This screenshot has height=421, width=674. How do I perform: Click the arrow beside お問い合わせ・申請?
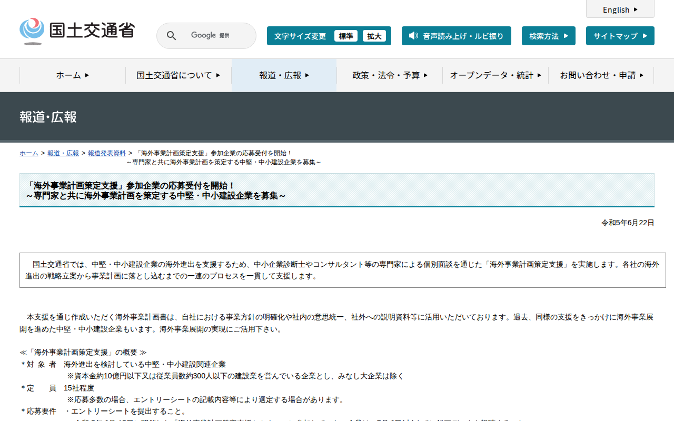[641, 75]
